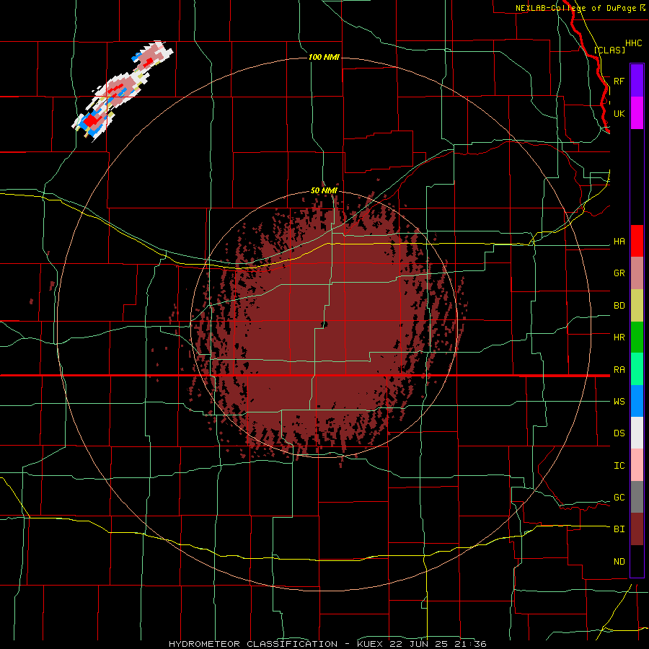
Task: Click the ND black legend swatch
Action: (637, 561)
